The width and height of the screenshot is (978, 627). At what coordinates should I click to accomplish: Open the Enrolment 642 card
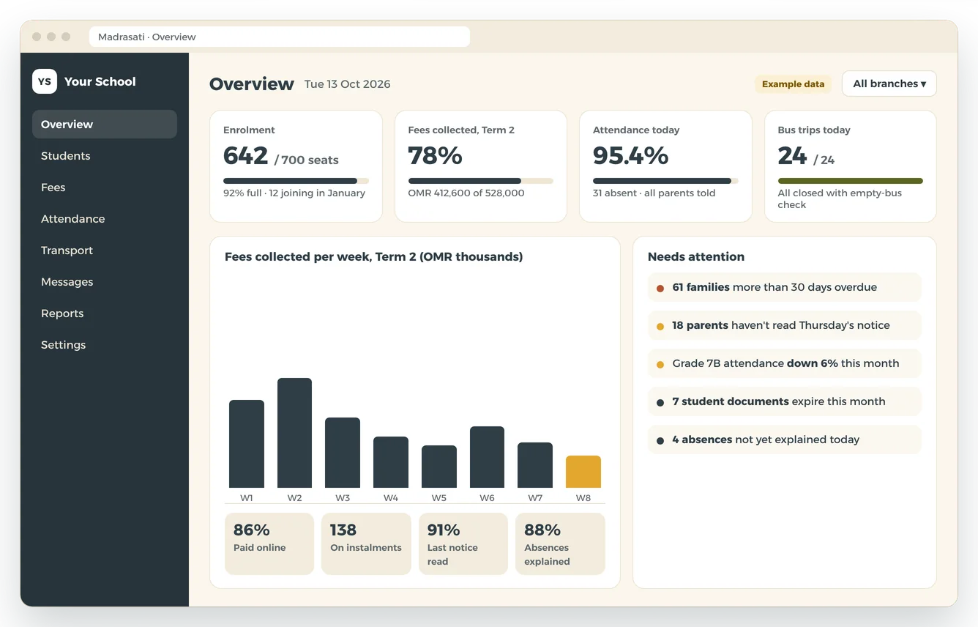pyautogui.click(x=296, y=166)
